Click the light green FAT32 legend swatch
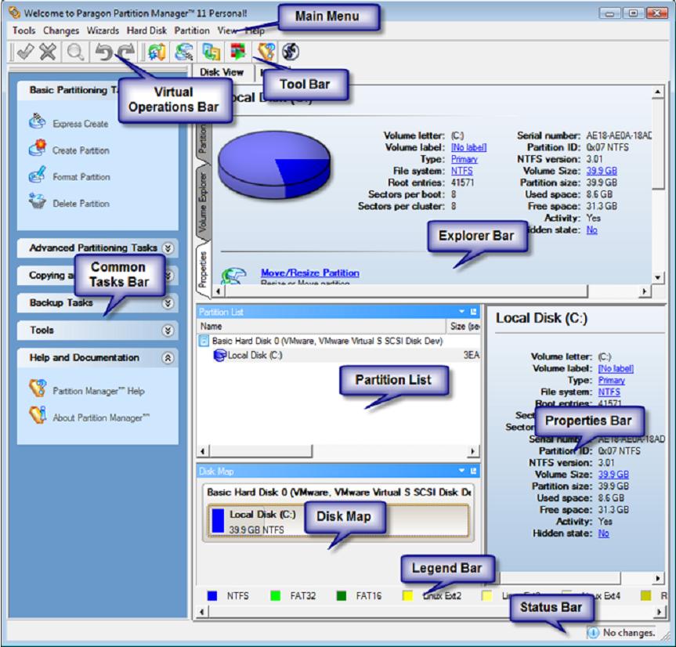Viewport: 676px width, 647px height. [x=275, y=596]
